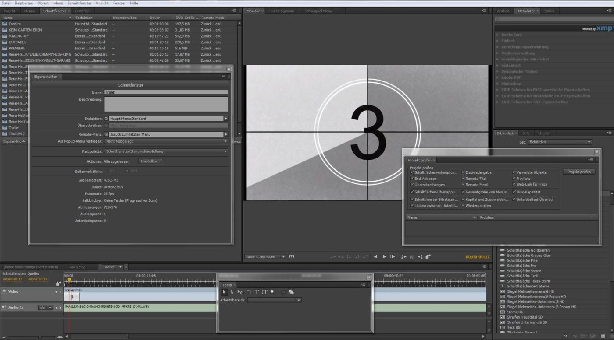Step back one frame in Monitor

376,256
